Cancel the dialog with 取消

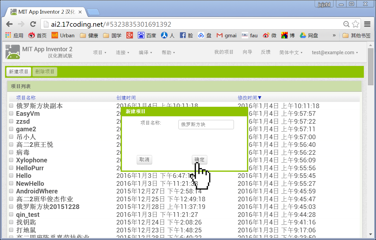pyautogui.click(x=144, y=160)
